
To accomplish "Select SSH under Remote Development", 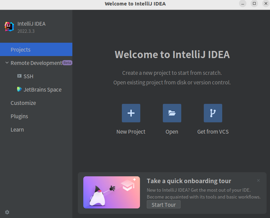I will 36,76.
